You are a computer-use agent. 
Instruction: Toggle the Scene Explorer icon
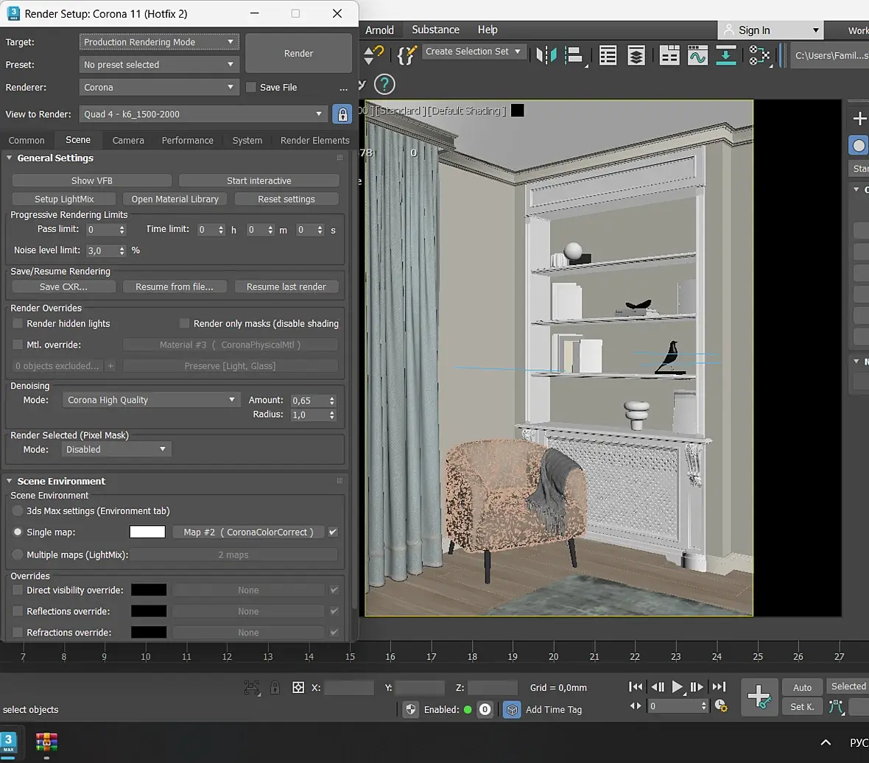click(x=608, y=55)
